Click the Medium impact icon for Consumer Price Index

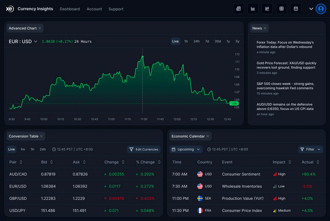(x=275, y=210)
